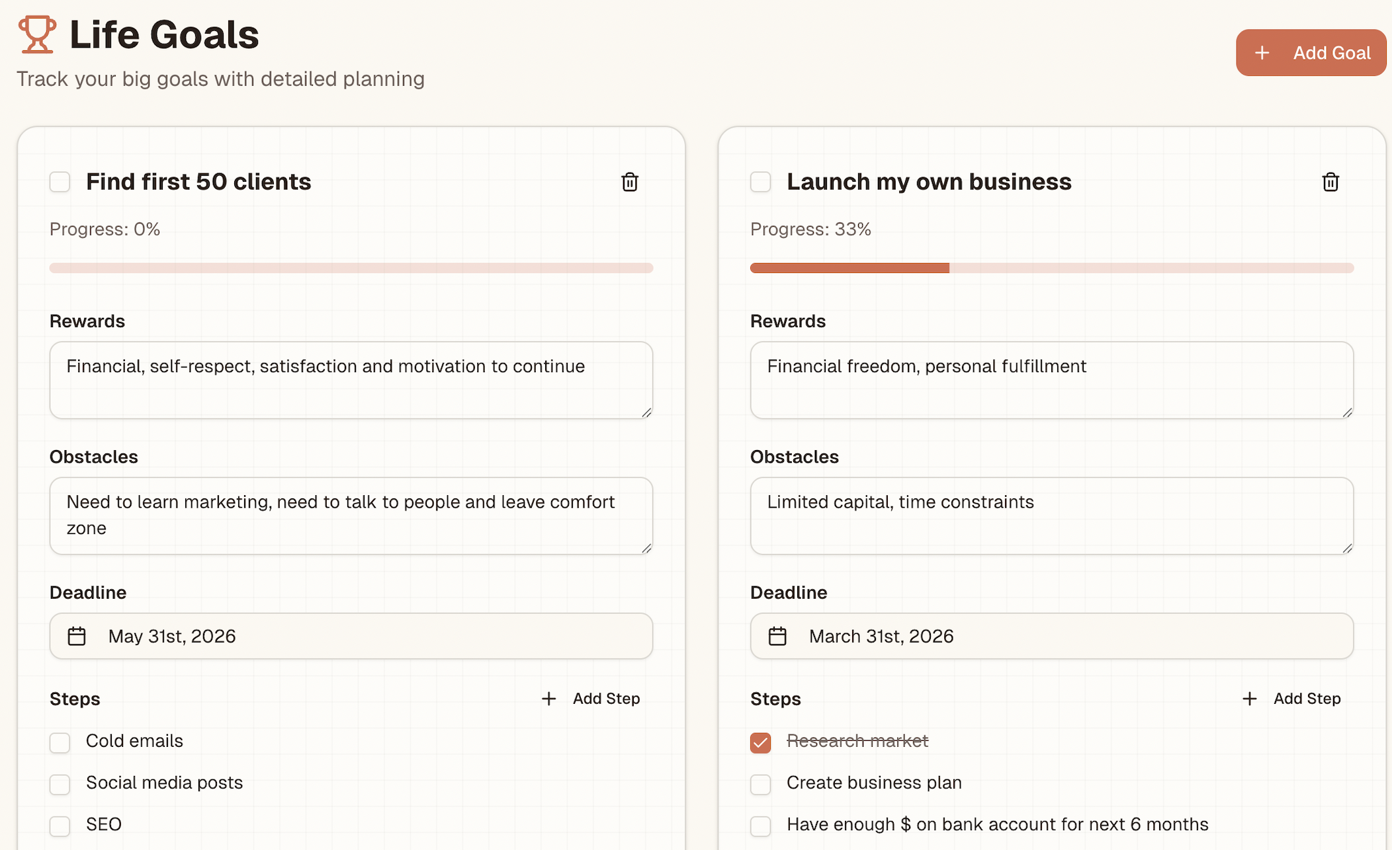Delete the Launch my own business goal

click(1330, 182)
